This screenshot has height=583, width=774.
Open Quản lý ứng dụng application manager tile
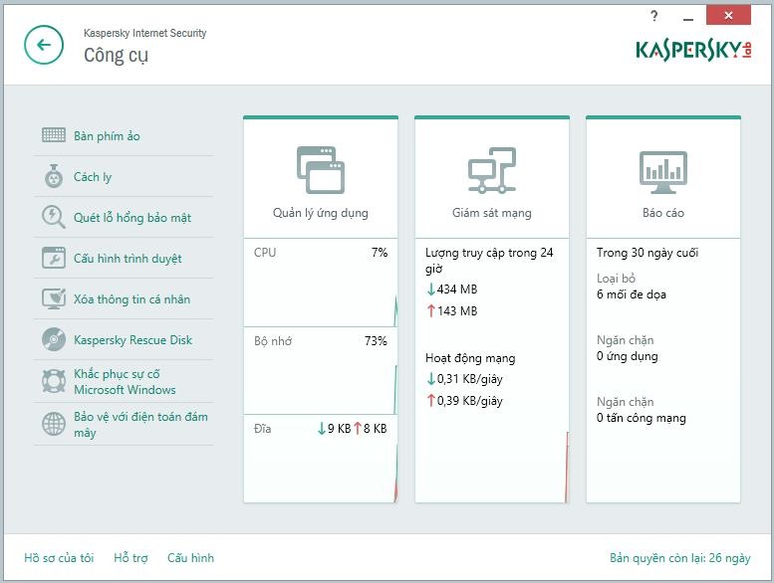pos(320,179)
